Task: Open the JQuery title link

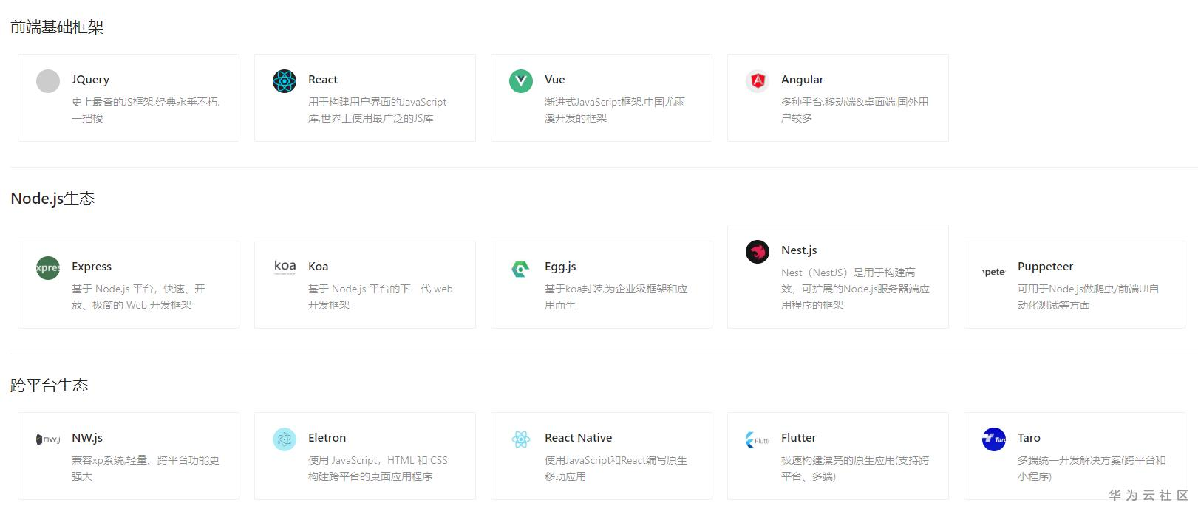Action: point(90,80)
